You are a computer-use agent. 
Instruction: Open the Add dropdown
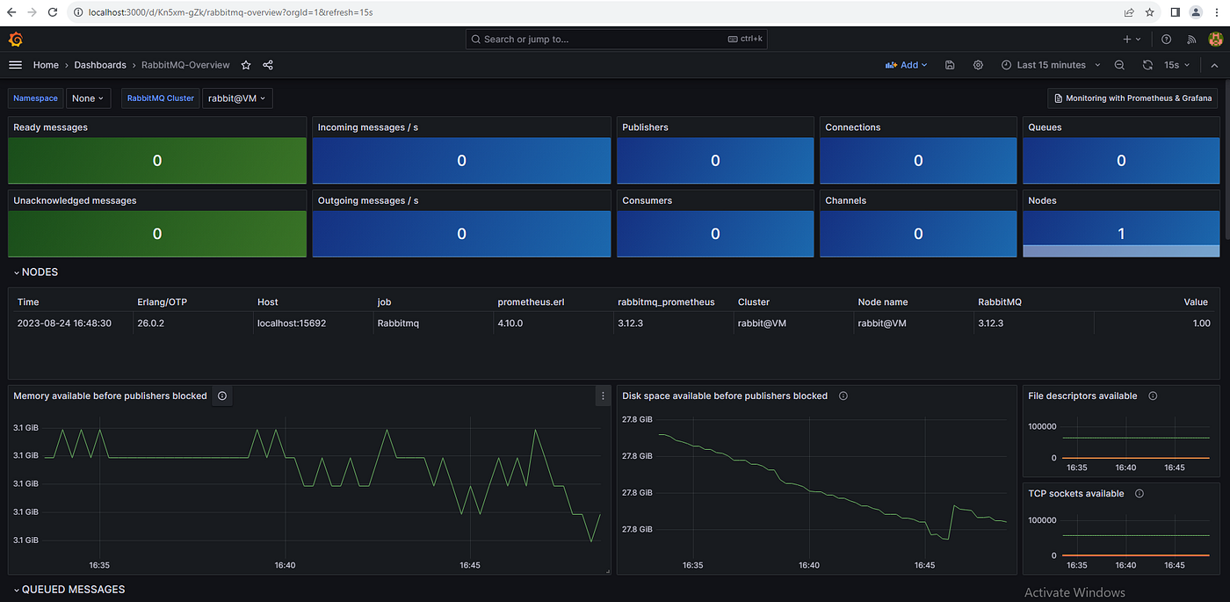907,65
